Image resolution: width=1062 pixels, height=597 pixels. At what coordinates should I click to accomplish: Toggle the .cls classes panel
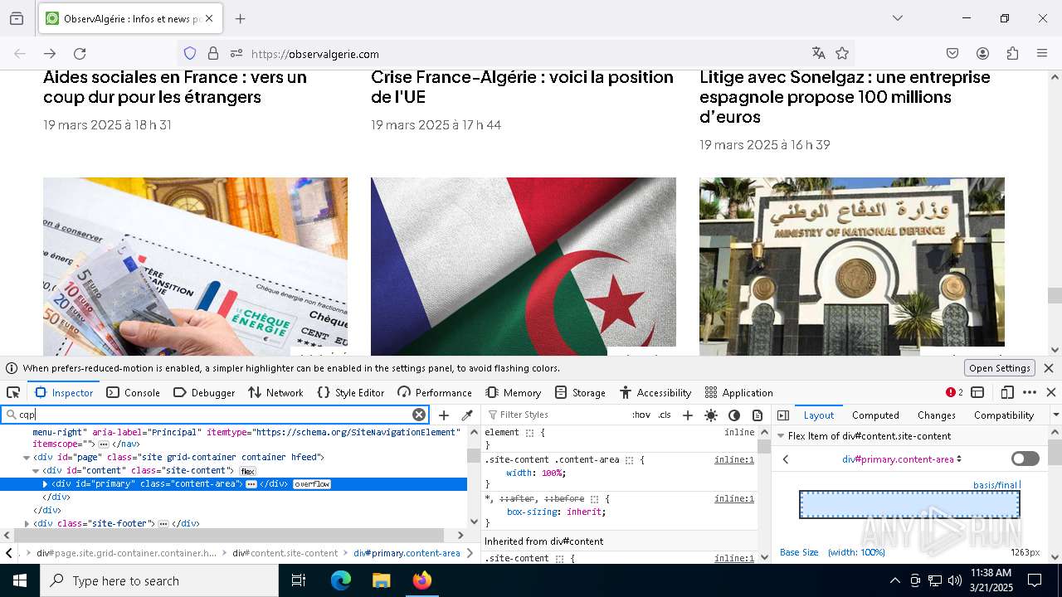(x=665, y=415)
